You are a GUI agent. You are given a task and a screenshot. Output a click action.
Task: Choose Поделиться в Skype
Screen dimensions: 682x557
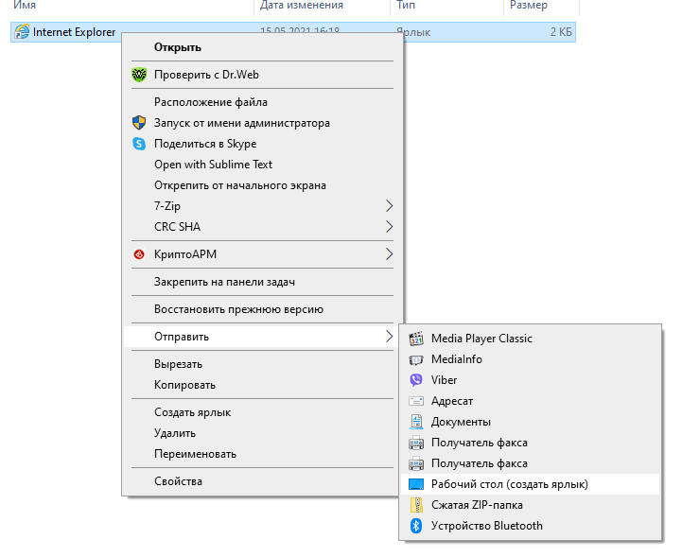pos(262,144)
